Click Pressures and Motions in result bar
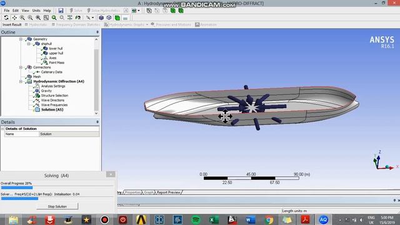 pyautogui.click(x=171, y=24)
